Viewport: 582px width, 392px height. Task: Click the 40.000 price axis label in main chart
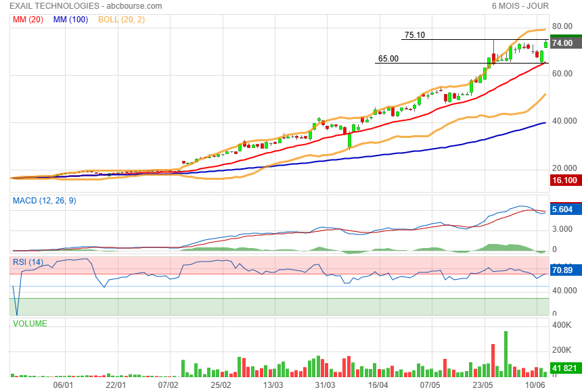point(564,121)
